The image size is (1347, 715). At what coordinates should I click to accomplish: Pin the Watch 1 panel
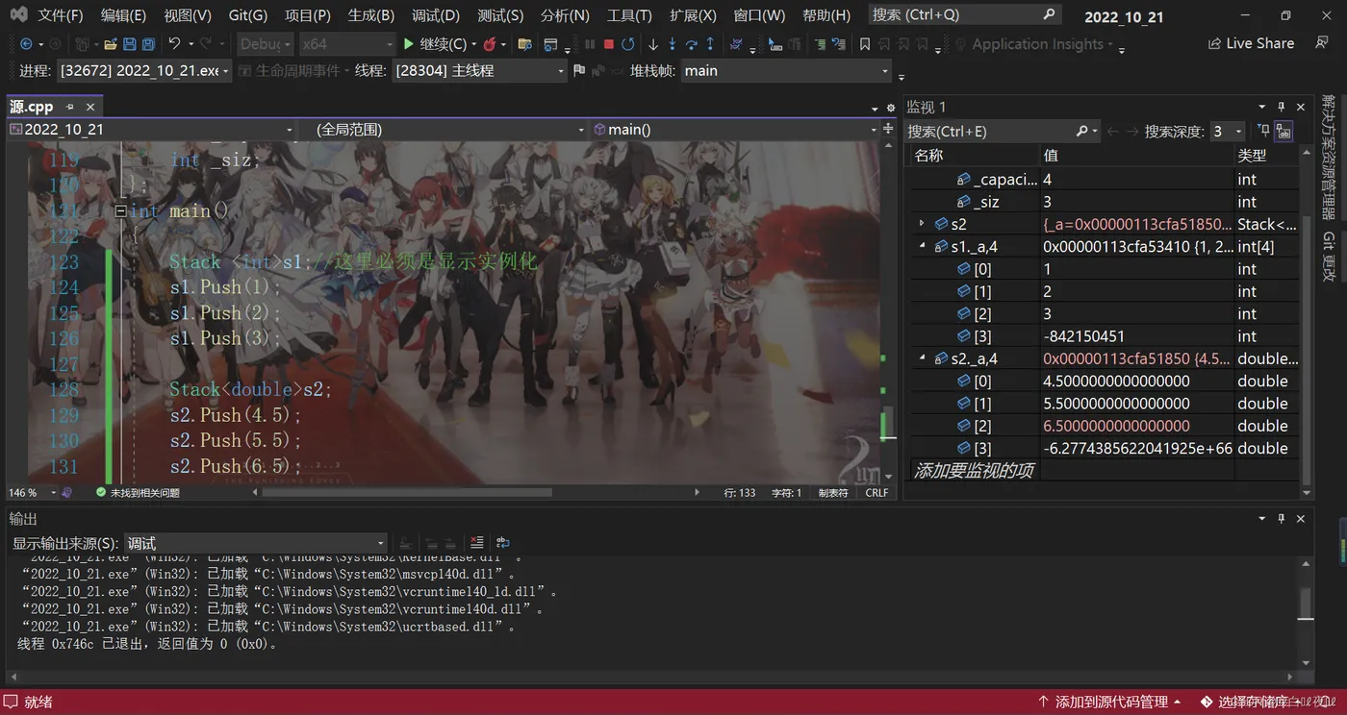[x=1281, y=107]
